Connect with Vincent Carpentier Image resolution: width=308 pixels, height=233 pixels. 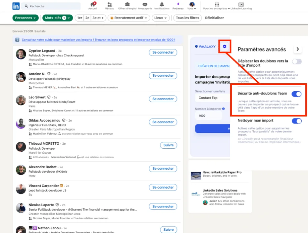click(x=163, y=187)
